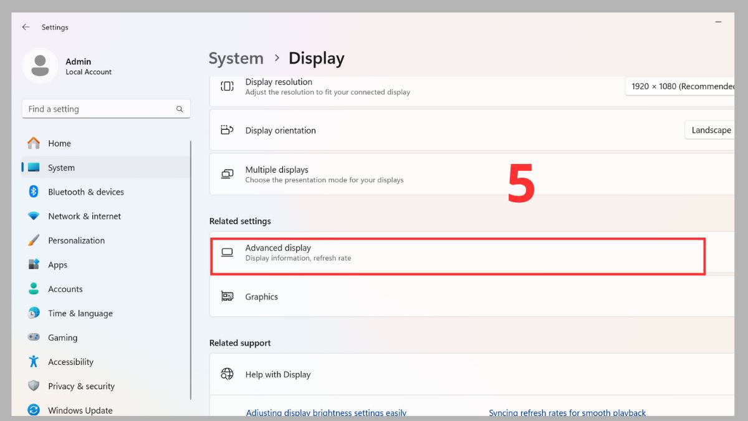Open Gaming settings page

(x=106, y=338)
